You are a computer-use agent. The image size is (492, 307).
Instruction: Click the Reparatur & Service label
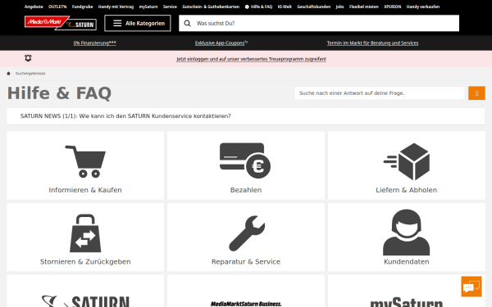[246, 262]
